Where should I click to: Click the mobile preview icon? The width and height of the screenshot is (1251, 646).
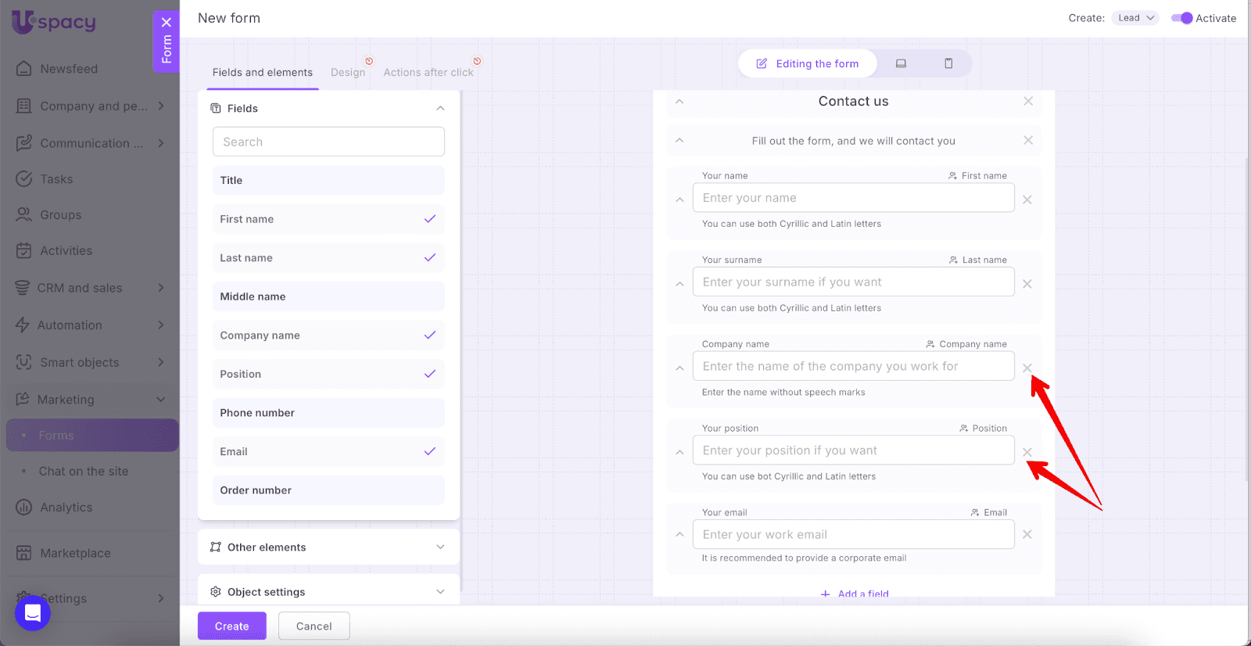(x=948, y=63)
